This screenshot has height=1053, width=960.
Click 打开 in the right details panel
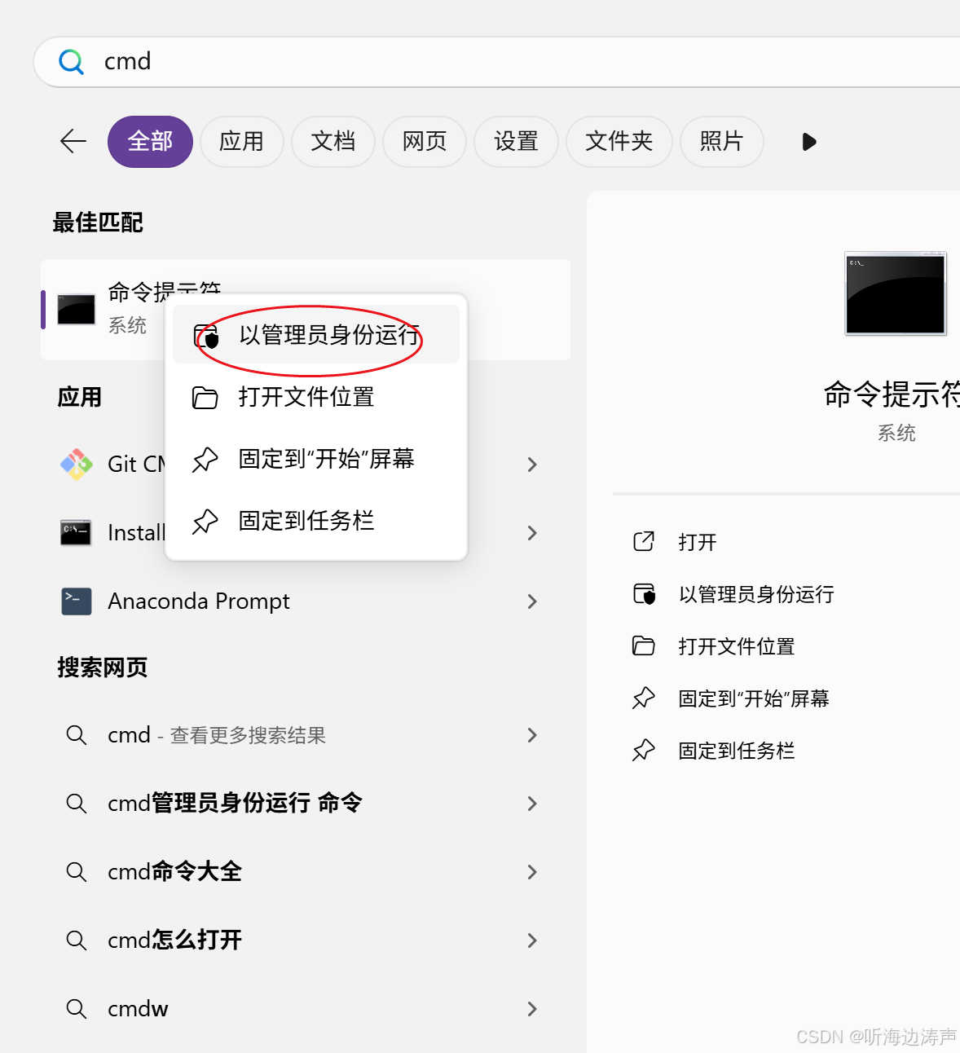[698, 542]
